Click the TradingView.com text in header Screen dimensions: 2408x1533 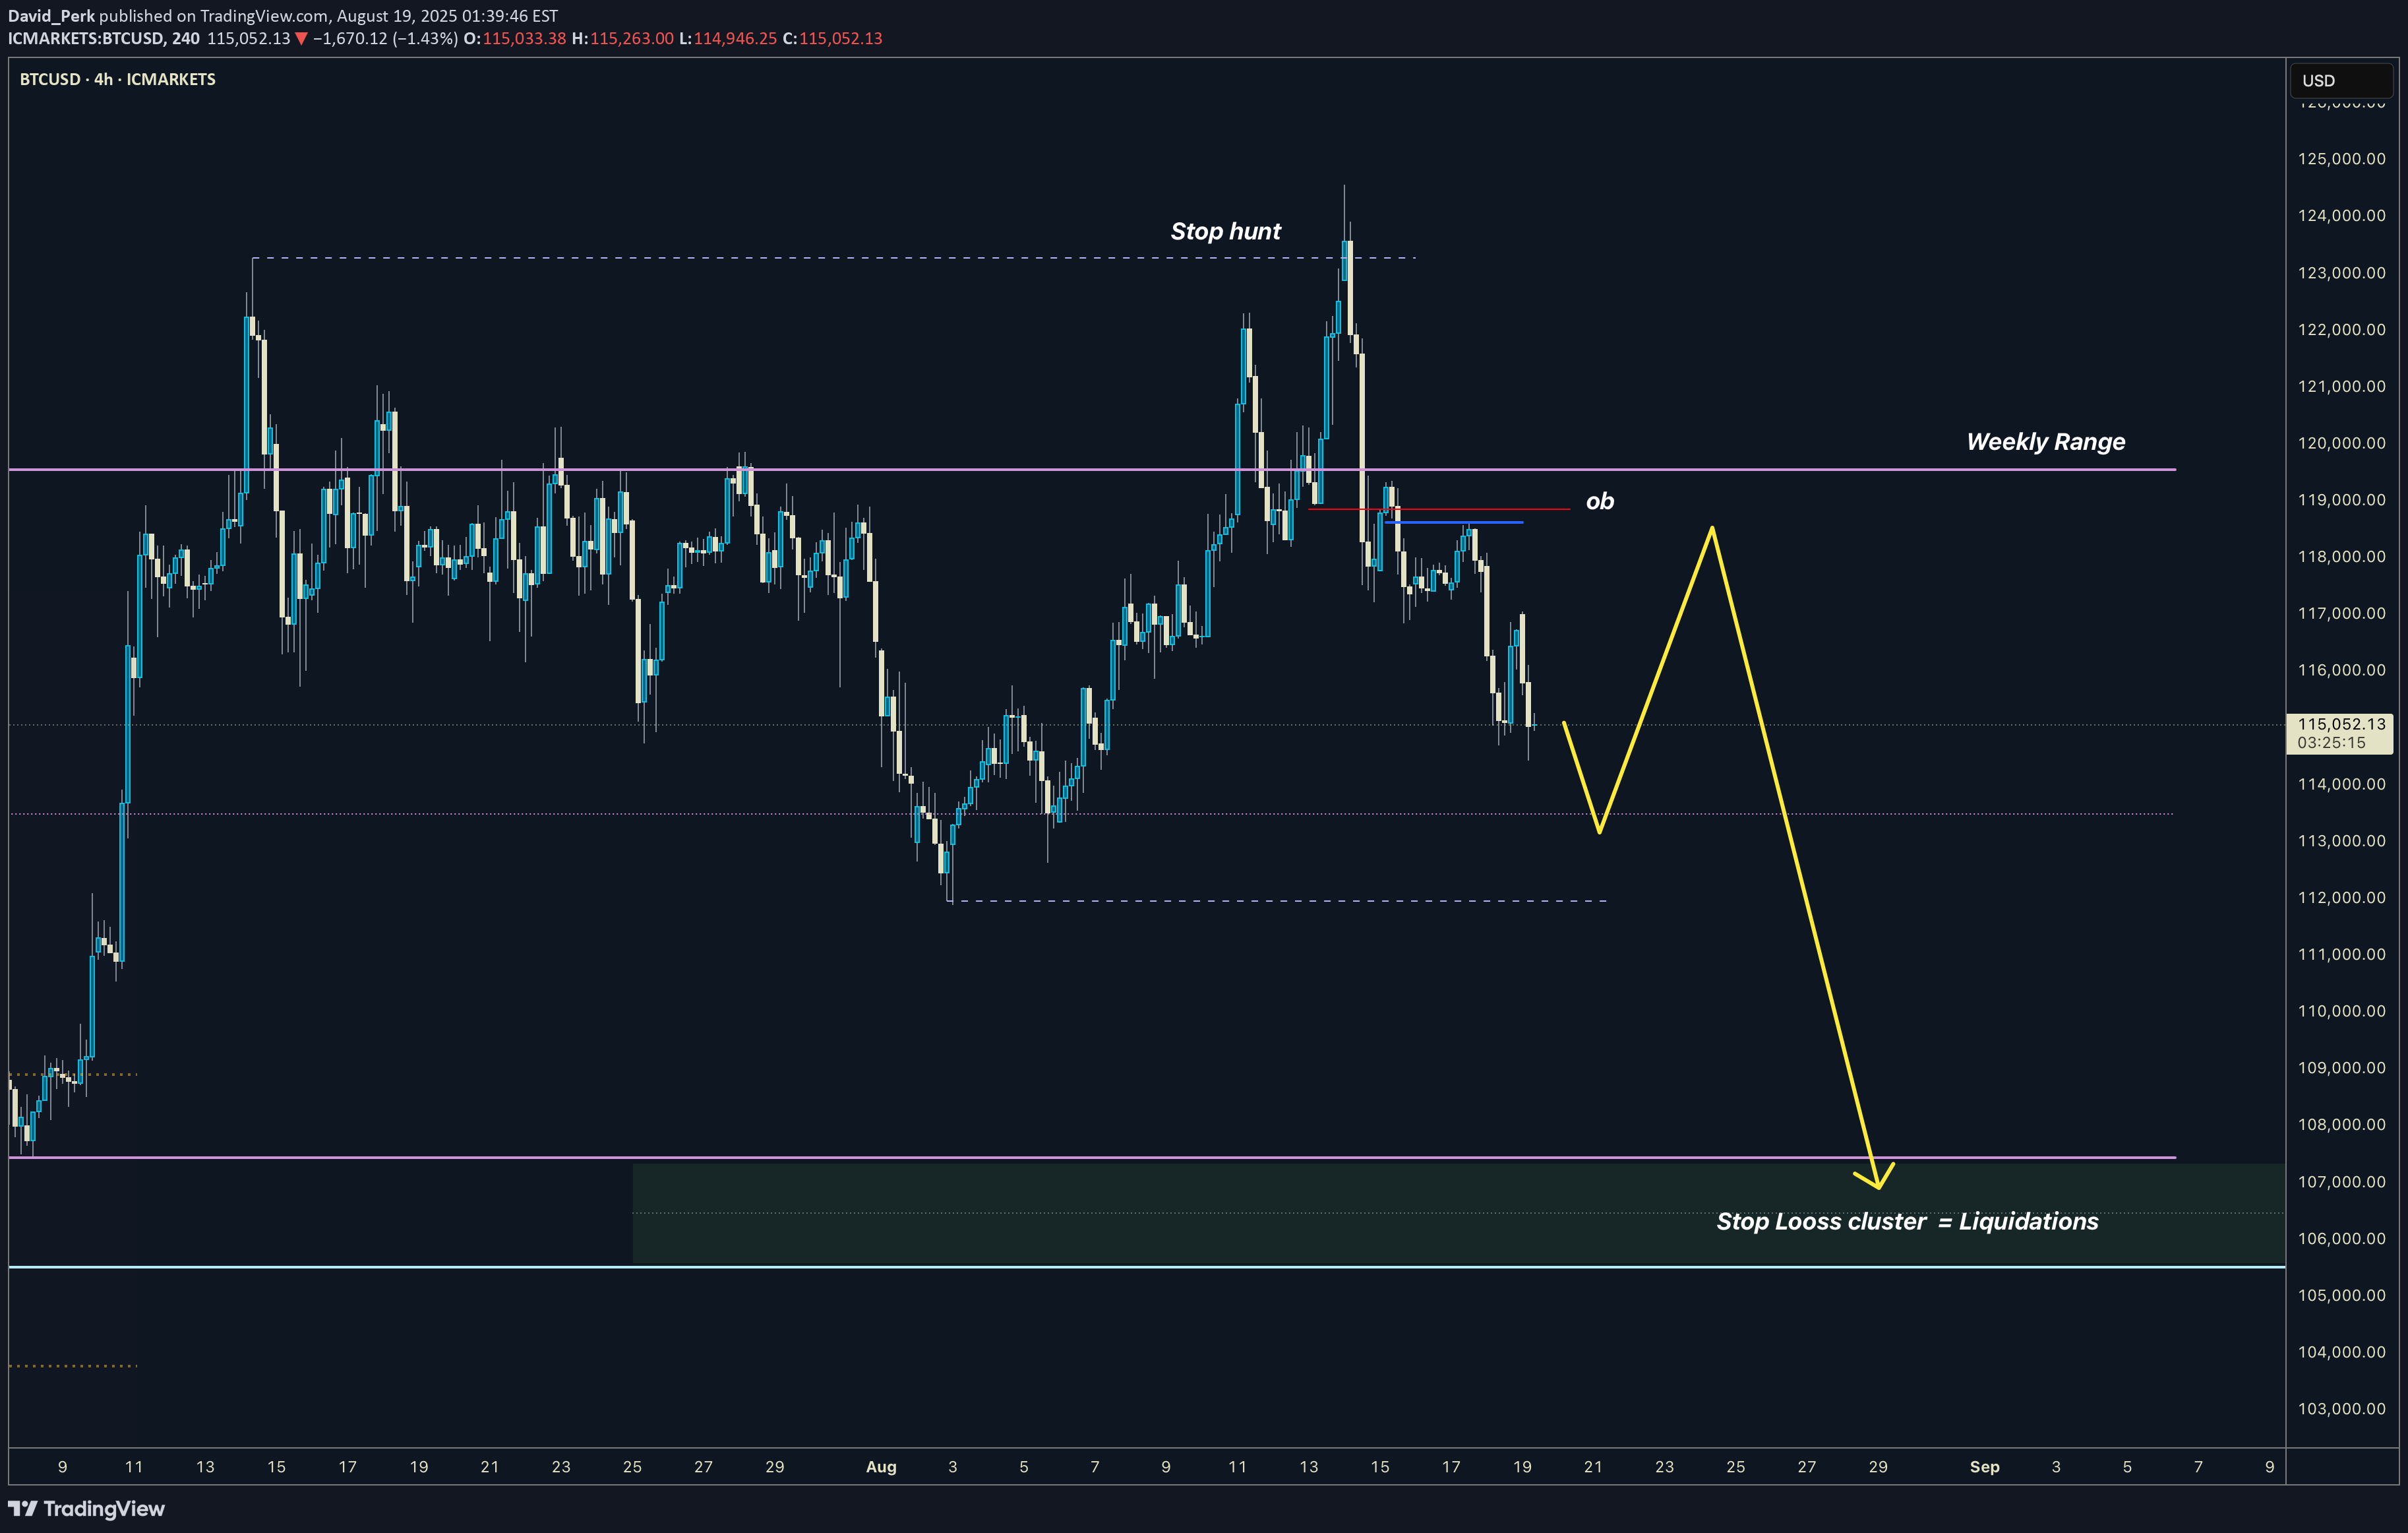[x=264, y=16]
